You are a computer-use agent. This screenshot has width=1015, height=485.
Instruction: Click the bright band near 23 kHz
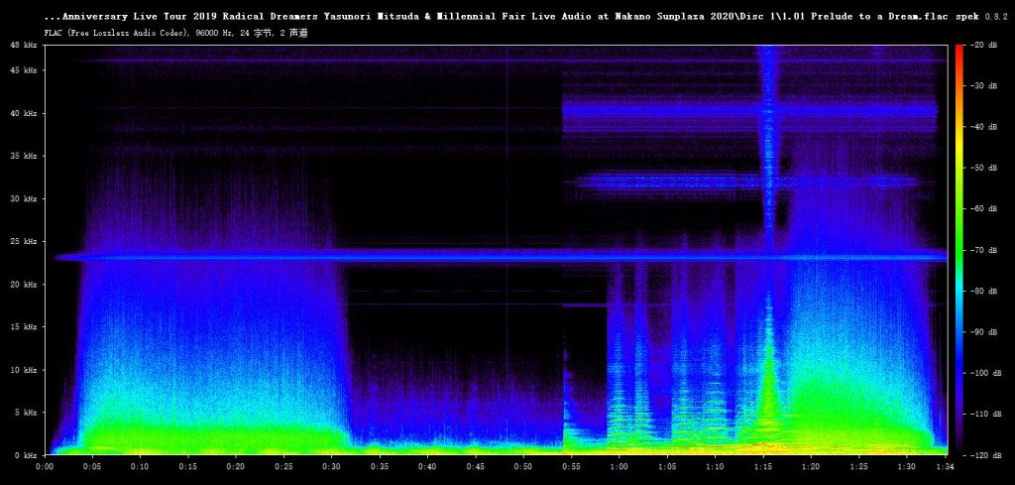tap(501, 257)
